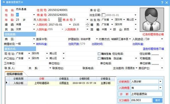Click the 诊断 field in right panel
The image size is (170, 104).
click(147, 94)
